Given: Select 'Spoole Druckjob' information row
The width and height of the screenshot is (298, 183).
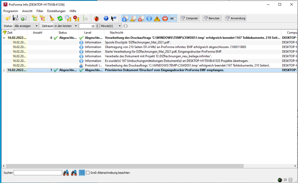Looking at the screenshot, I should 149,42.
